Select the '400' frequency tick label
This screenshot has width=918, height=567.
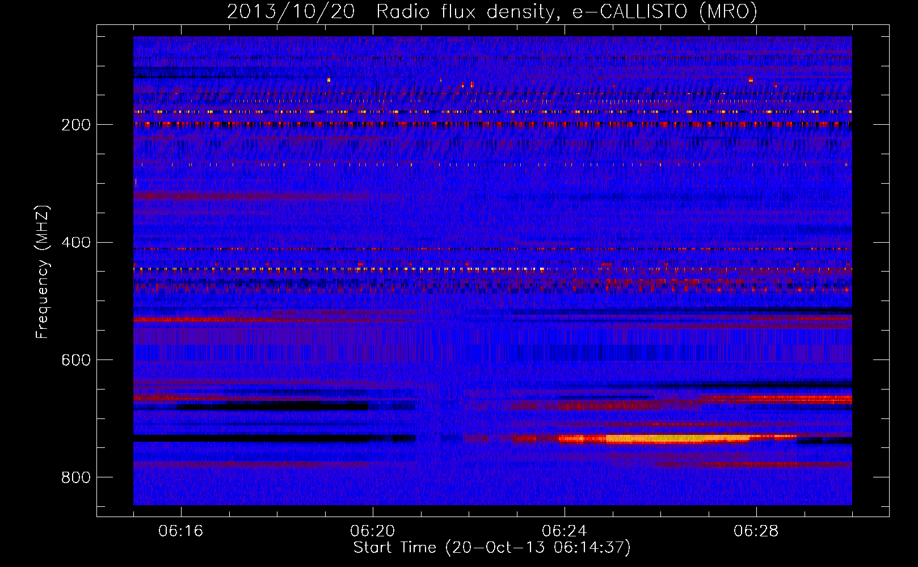[76, 243]
